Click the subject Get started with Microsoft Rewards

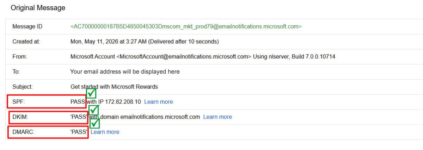click(x=114, y=87)
